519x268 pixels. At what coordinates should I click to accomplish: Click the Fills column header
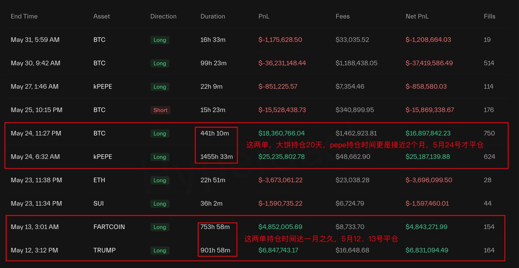point(490,16)
